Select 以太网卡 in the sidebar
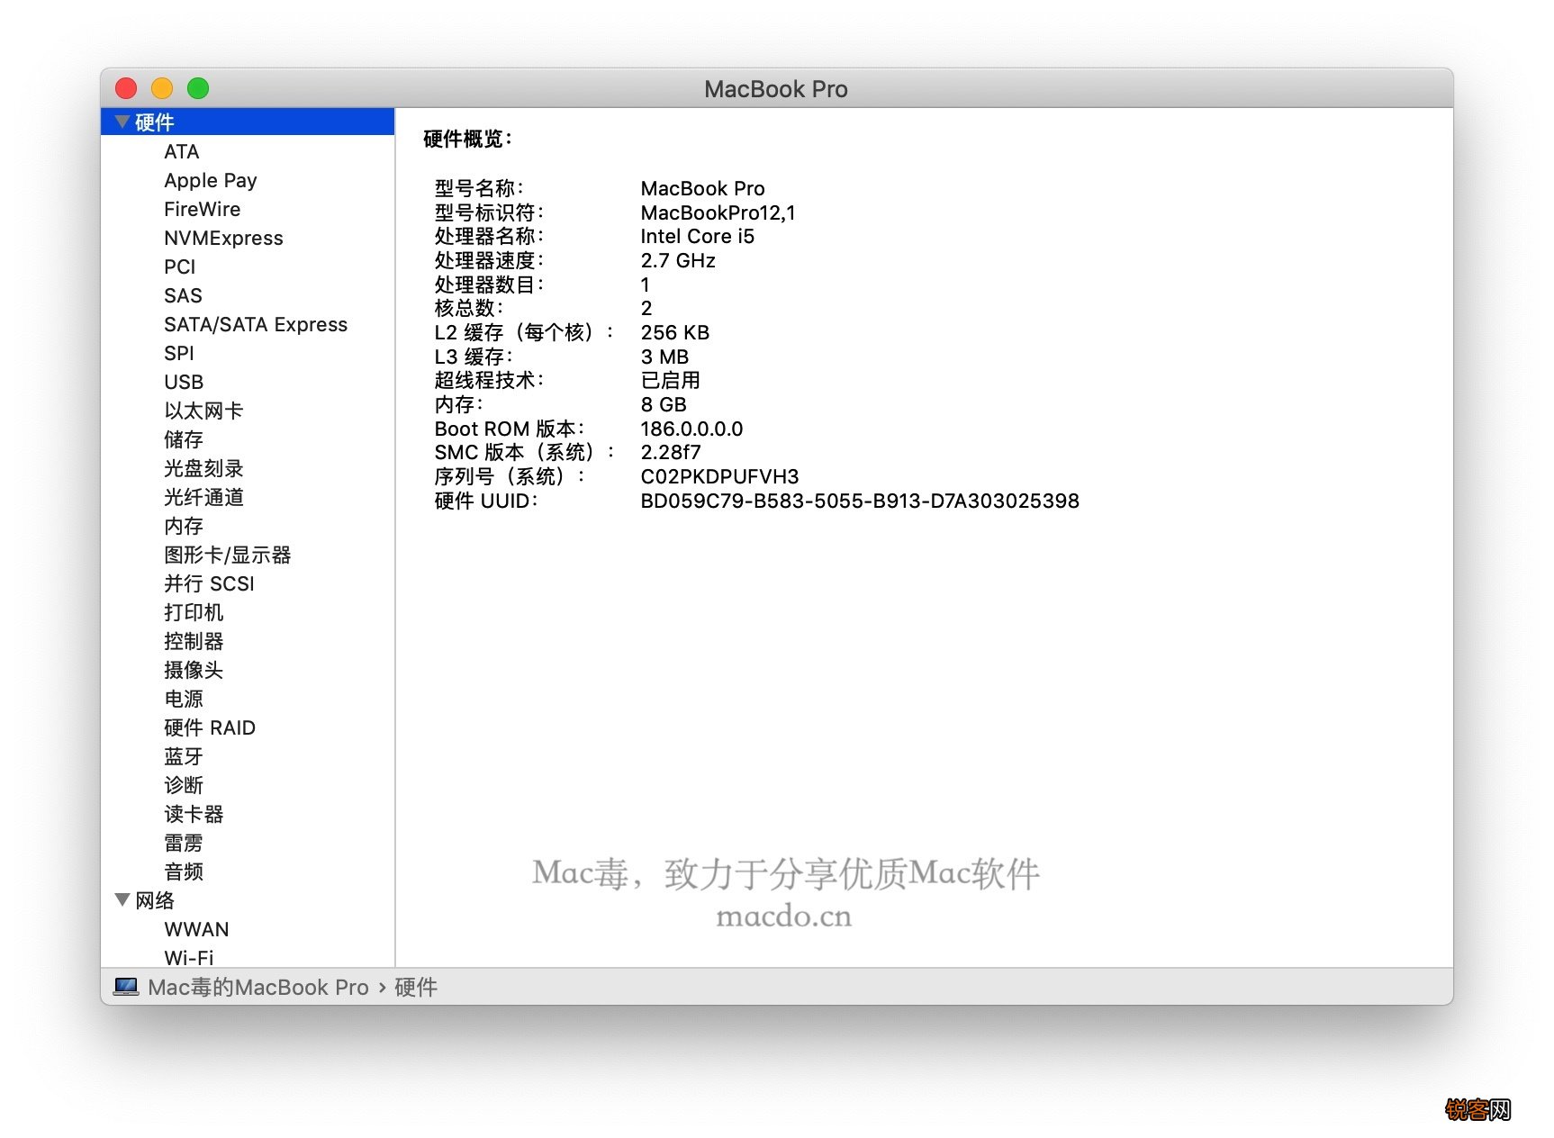 point(203,411)
